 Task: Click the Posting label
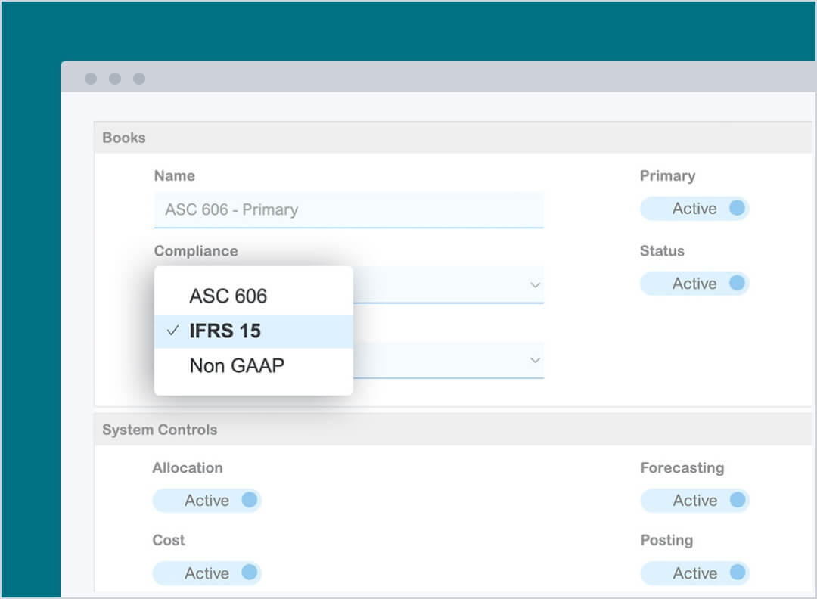(x=667, y=540)
